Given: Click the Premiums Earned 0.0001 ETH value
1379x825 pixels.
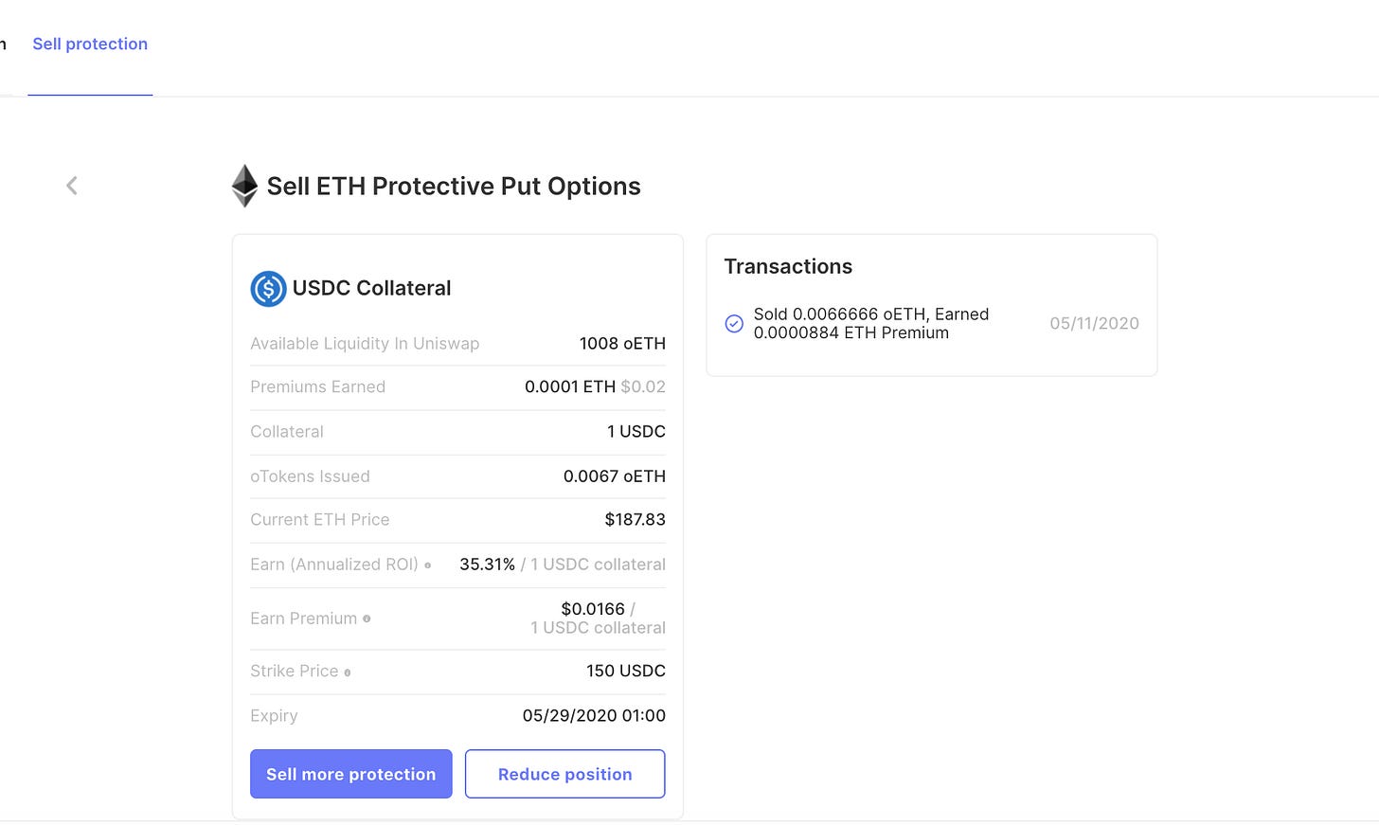Looking at the screenshot, I should 570,387.
